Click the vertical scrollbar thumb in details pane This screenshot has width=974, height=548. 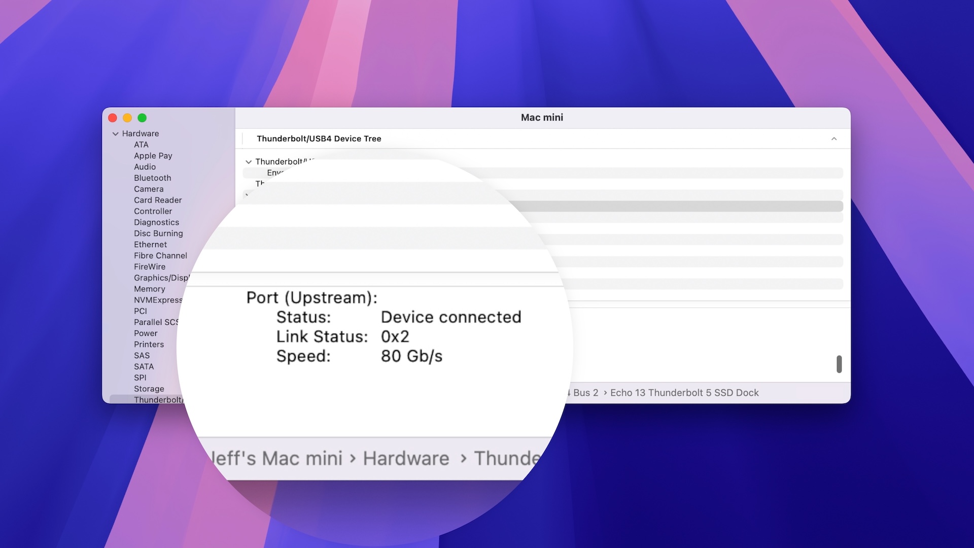coord(839,364)
